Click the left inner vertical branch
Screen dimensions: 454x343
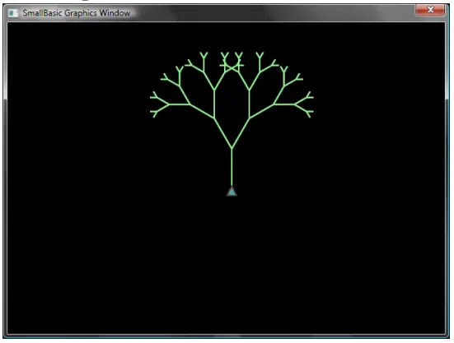(x=214, y=104)
